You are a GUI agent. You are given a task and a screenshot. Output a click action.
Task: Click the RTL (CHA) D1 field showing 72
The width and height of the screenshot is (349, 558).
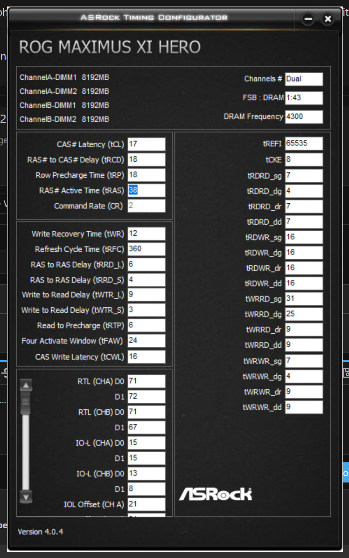[147, 396]
